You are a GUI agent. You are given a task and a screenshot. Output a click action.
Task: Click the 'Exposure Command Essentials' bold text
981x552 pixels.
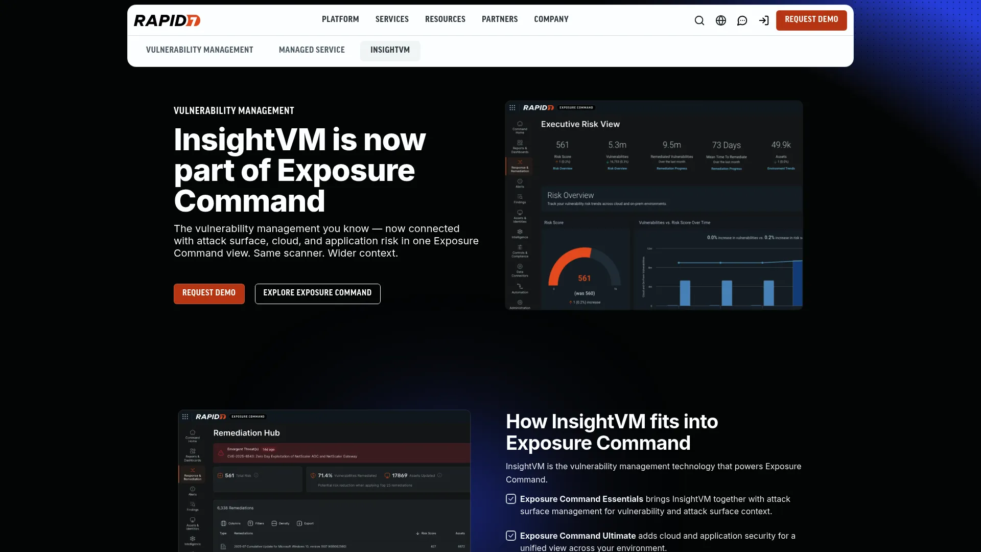581,499
